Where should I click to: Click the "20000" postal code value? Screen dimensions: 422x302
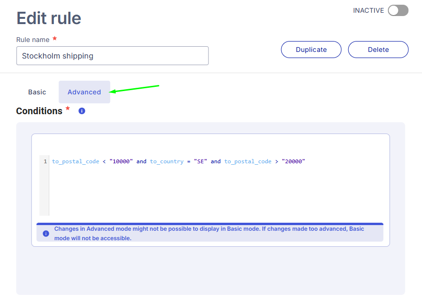pos(293,161)
